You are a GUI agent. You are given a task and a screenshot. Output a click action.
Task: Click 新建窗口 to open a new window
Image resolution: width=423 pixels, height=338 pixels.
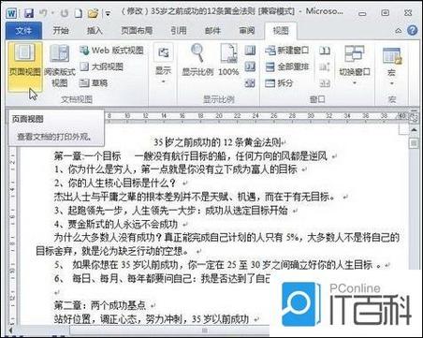(x=287, y=51)
